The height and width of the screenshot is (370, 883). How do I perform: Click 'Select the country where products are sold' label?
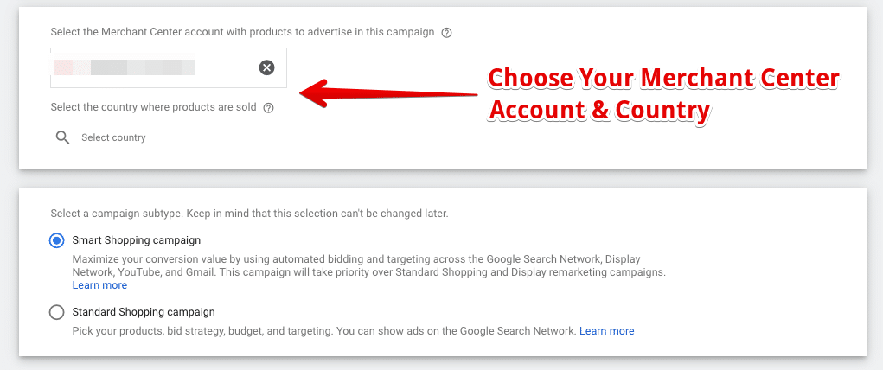pyautogui.click(x=154, y=108)
